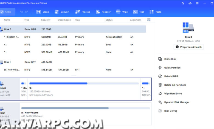Sort by the Status column header
The width and height of the screenshot is (214, 129).
click(109, 20)
